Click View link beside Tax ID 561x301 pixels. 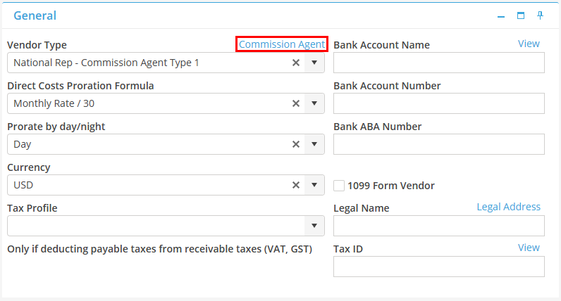[529, 248]
